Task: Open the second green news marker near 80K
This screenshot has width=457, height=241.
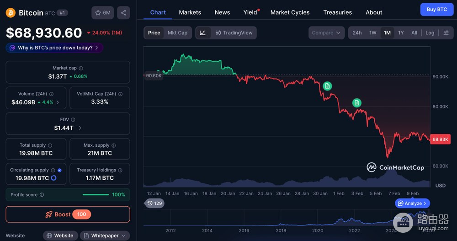Action: point(357,103)
